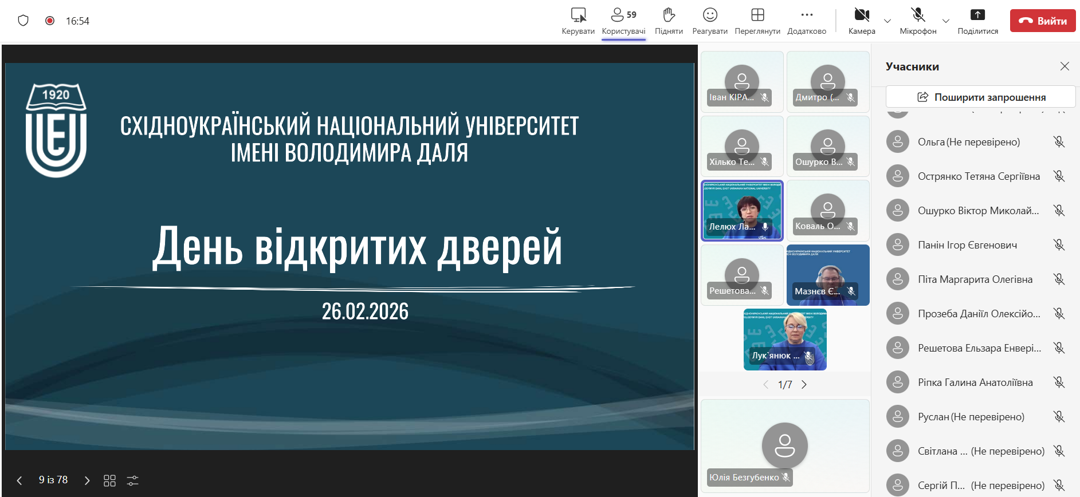Viewport: 1080px width, 497px height.
Task: Open slide display settings sliders icon
Action: (132, 480)
